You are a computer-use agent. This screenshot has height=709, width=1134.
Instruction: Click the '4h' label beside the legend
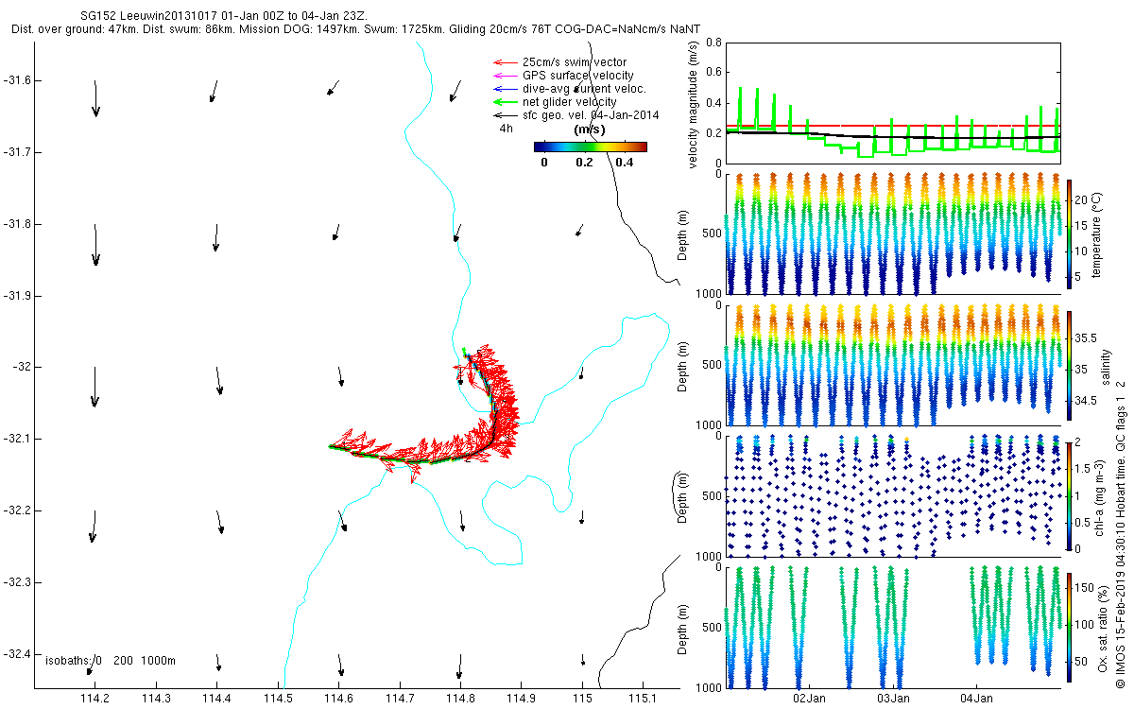[x=506, y=129]
